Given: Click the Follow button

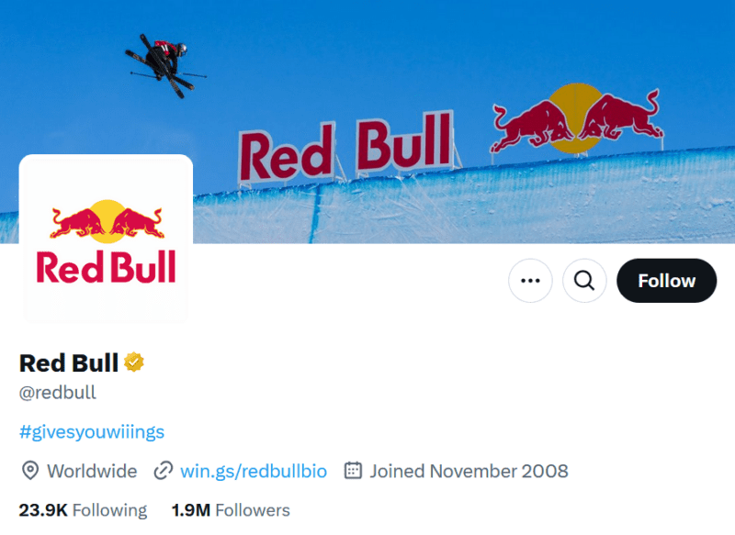Looking at the screenshot, I should (x=666, y=281).
